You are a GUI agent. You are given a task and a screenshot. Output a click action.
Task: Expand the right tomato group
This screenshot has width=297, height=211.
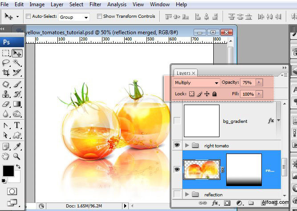[187, 145]
